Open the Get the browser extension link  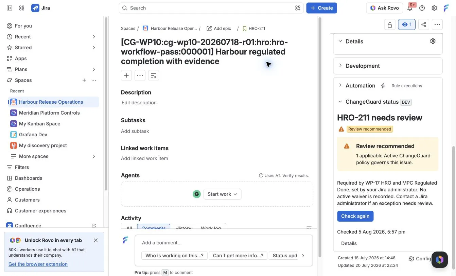(38, 264)
